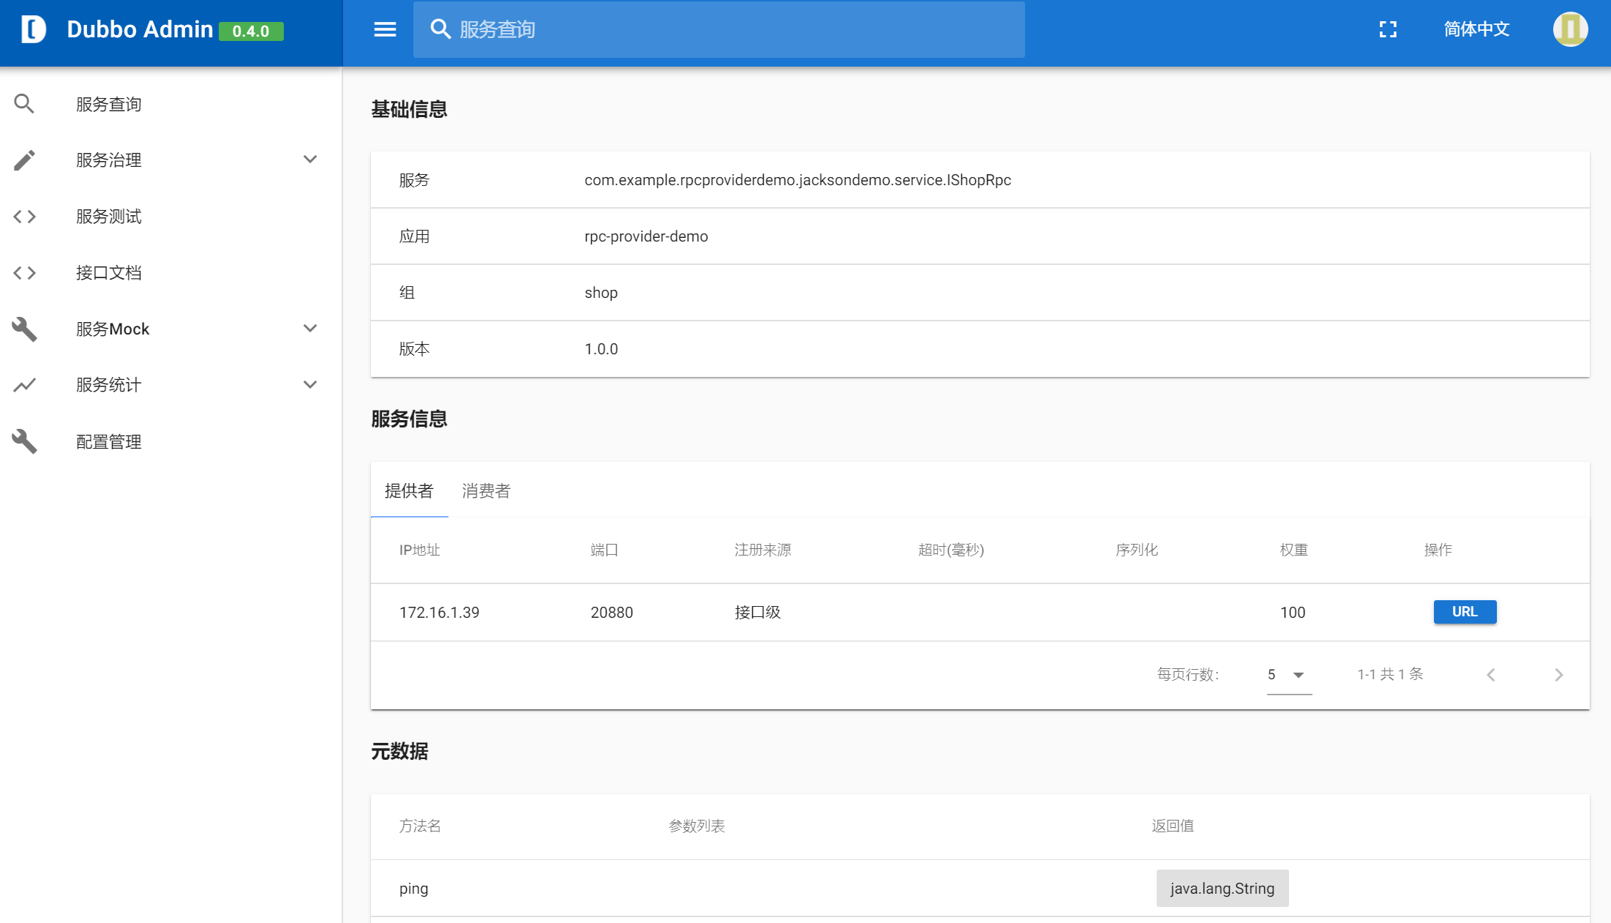Open 接口文档 using its angle-brackets icon
Image resolution: width=1611 pixels, height=923 pixels.
point(24,272)
